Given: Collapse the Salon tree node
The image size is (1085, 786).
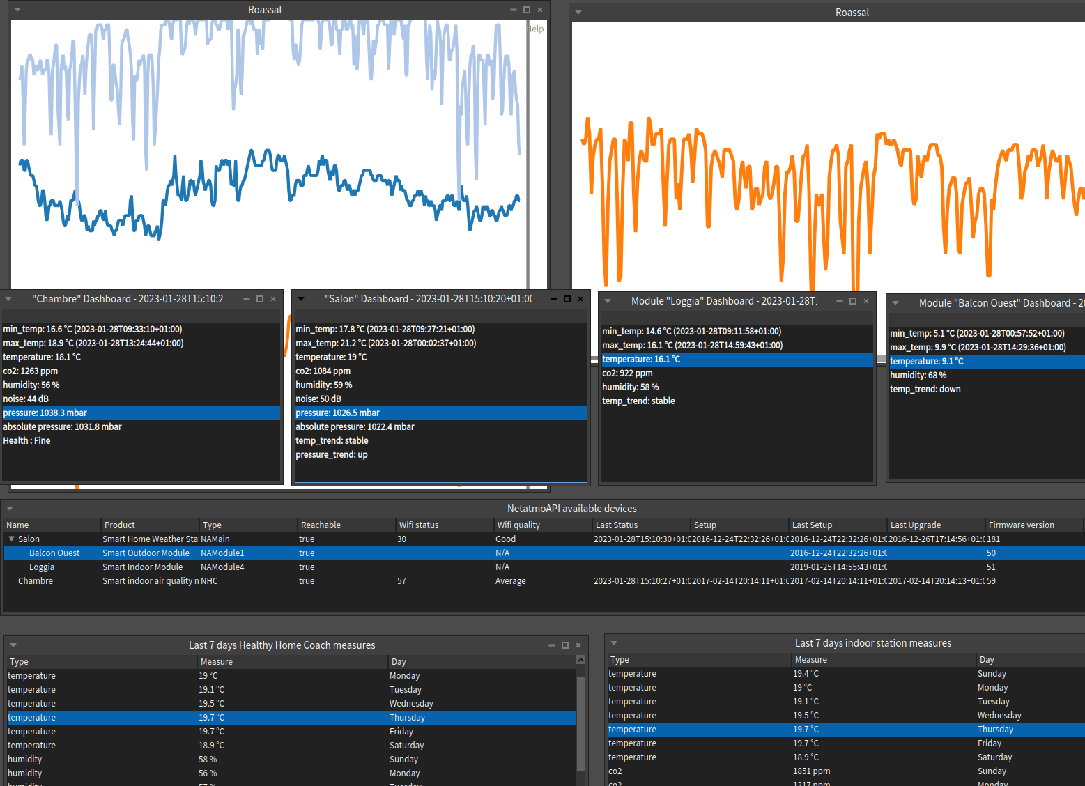Looking at the screenshot, I should click(x=11, y=539).
